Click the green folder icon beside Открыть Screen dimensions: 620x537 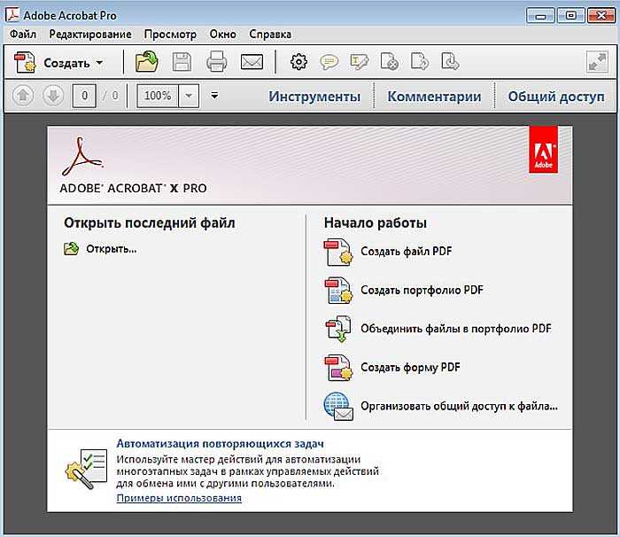point(71,248)
